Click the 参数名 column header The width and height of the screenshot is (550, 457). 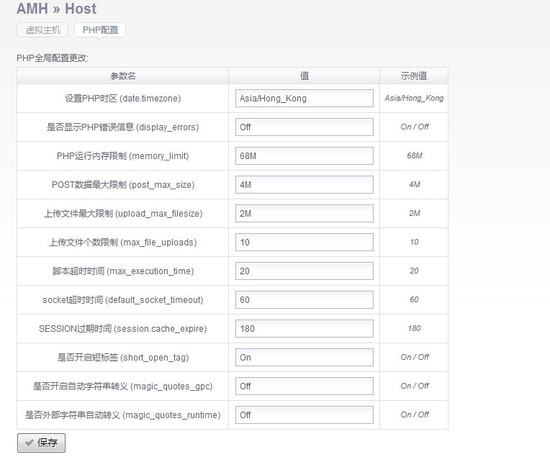coord(122,76)
